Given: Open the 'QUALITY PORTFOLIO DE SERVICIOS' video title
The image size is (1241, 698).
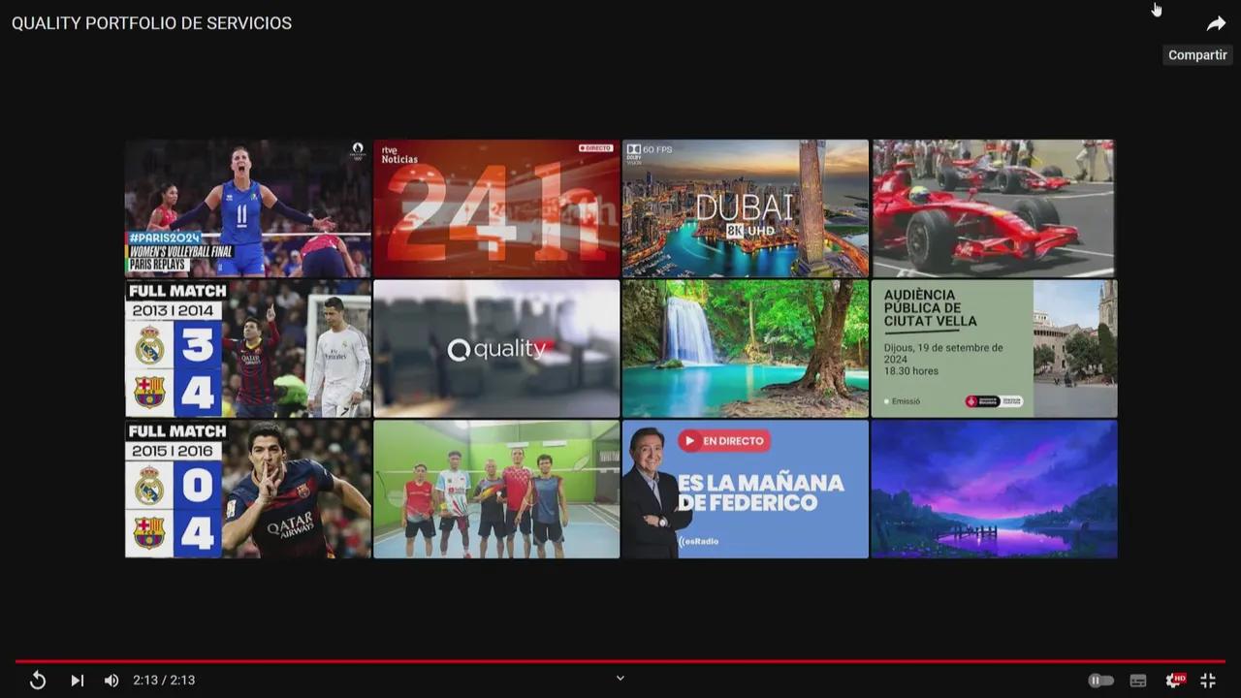Looking at the screenshot, I should (151, 23).
